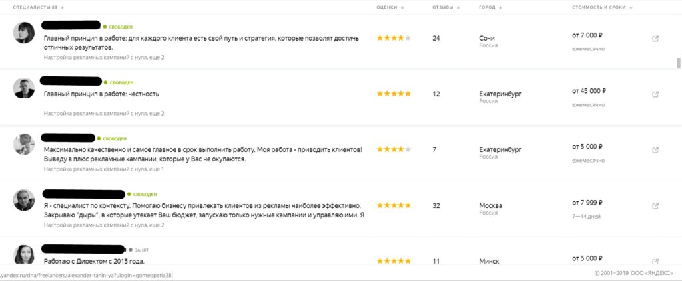Open external link icon for Minsk specialist
The image size is (682, 281).
pyautogui.click(x=655, y=261)
